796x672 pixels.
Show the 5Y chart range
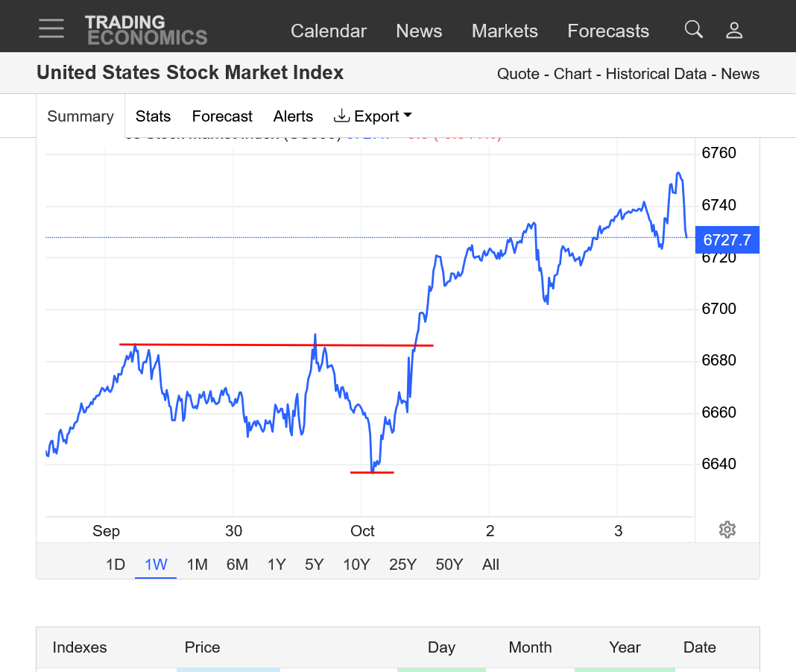[x=314, y=565]
